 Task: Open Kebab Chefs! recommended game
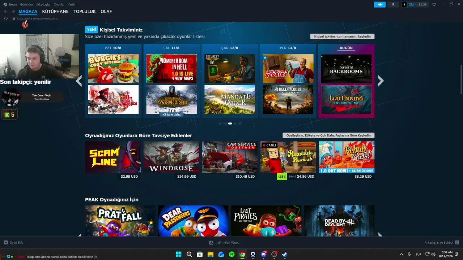coord(347,157)
